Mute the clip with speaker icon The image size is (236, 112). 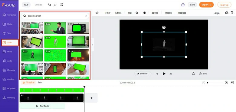(97, 13)
